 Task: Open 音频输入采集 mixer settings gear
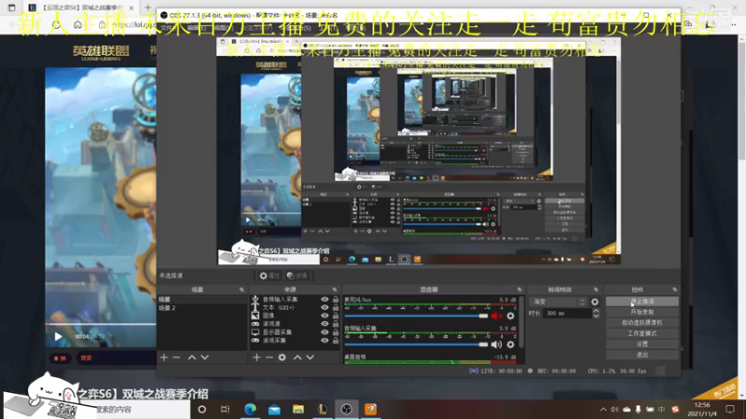(x=510, y=345)
